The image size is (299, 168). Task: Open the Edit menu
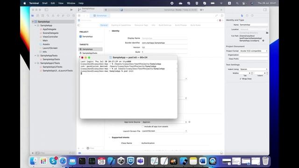coord(53,3)
